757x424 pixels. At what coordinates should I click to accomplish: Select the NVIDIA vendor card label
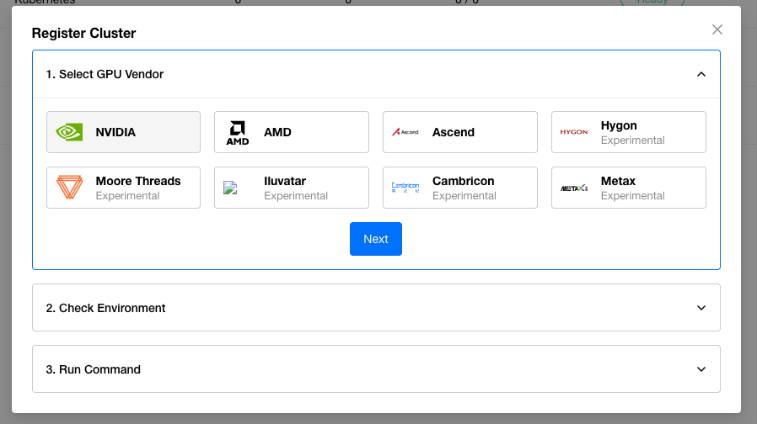click(x=115, y=132)
